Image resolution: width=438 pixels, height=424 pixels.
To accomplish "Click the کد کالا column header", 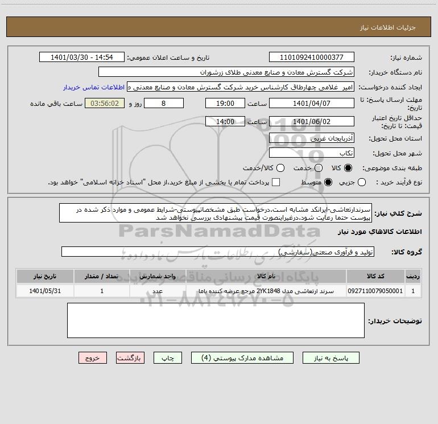I will click(375, 276).
